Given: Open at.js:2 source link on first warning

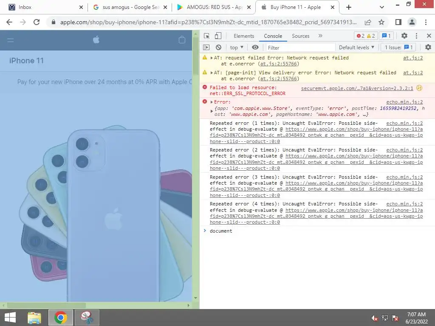Looking at the screenshot, I should point(413,58).
